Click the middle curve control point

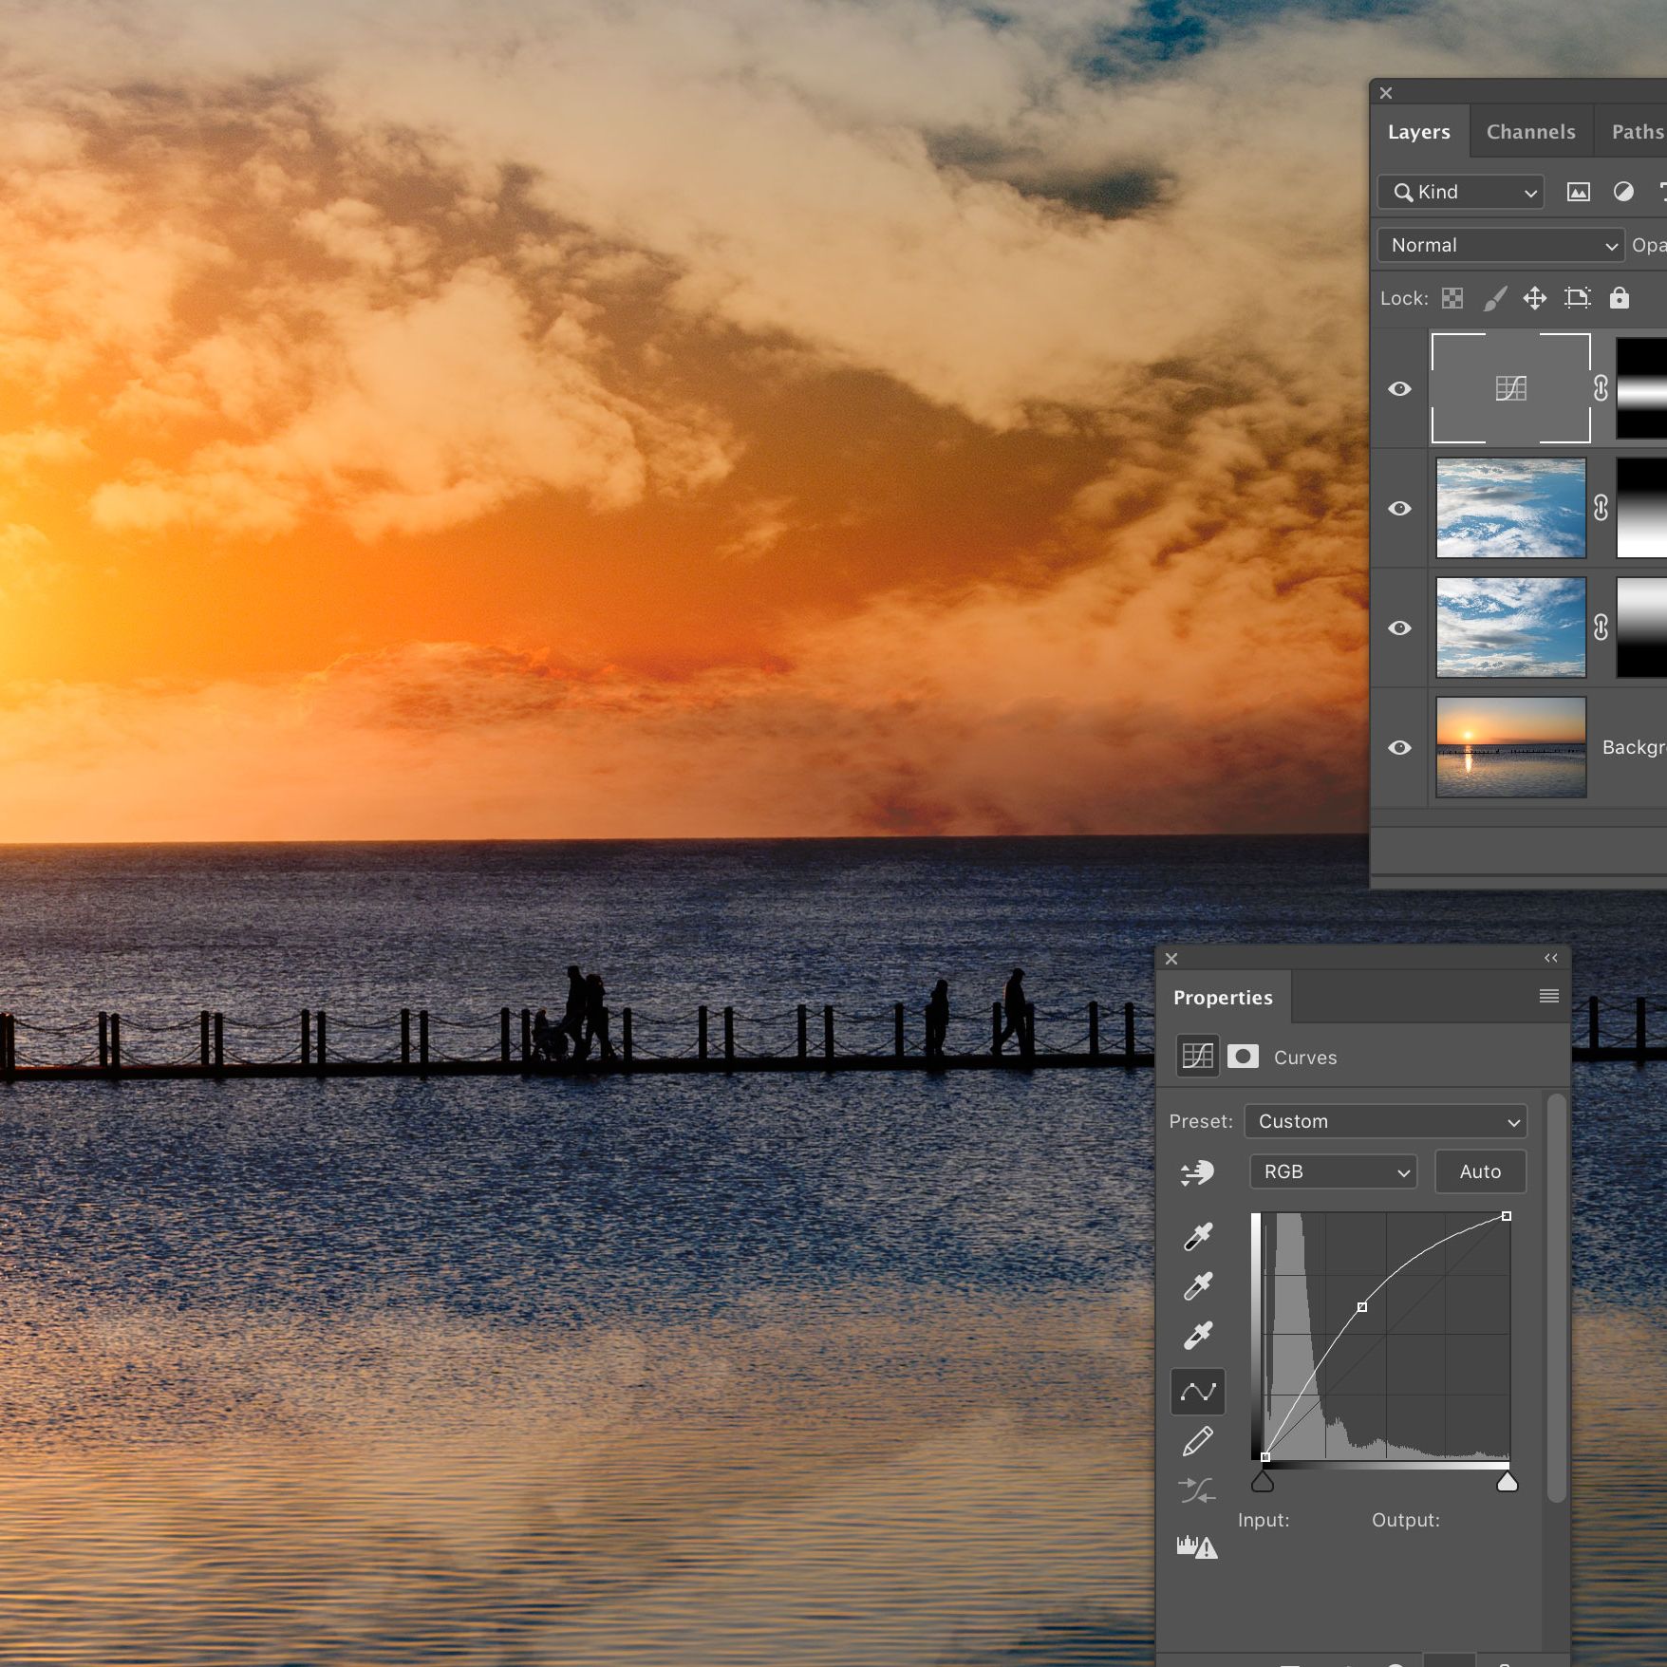[x=1362, y=1307]
